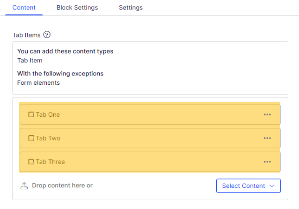The width and height of the screenshot is (299, 209).
Task: Select the Tab One content item
Action: coord(150,115)
